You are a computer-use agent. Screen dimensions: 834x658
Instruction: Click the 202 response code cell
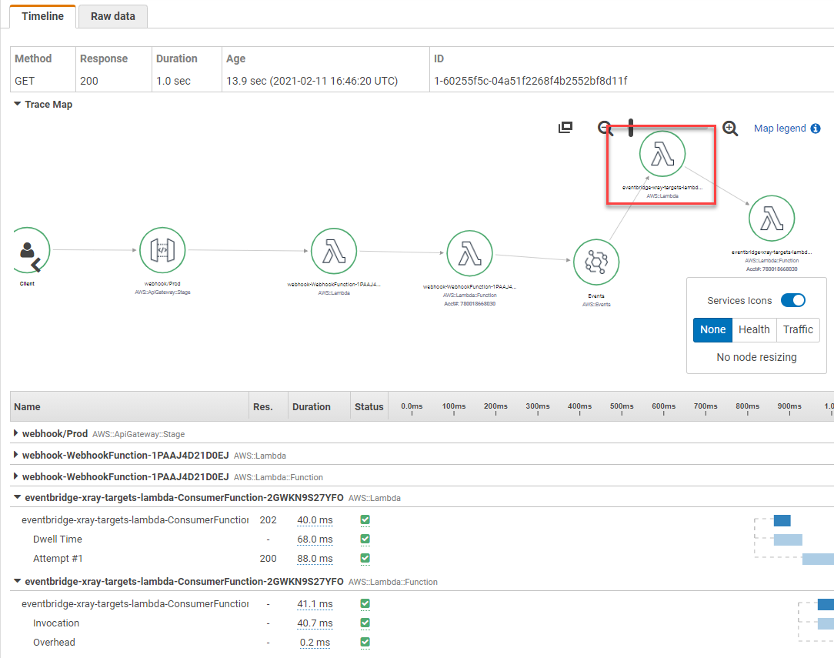click(x=268, y=520)
